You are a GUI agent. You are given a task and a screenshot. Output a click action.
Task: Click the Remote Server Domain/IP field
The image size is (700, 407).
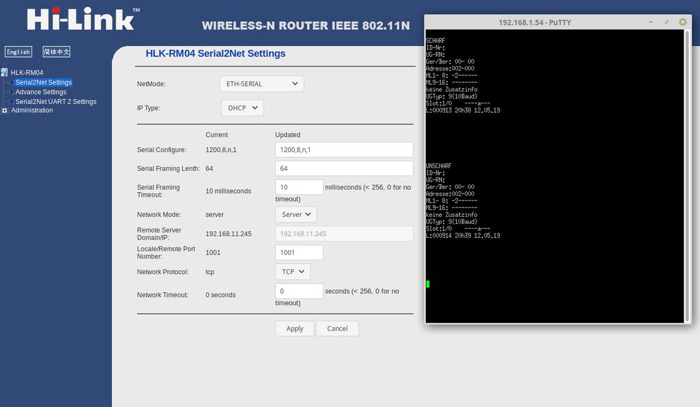tap(344, 233)
